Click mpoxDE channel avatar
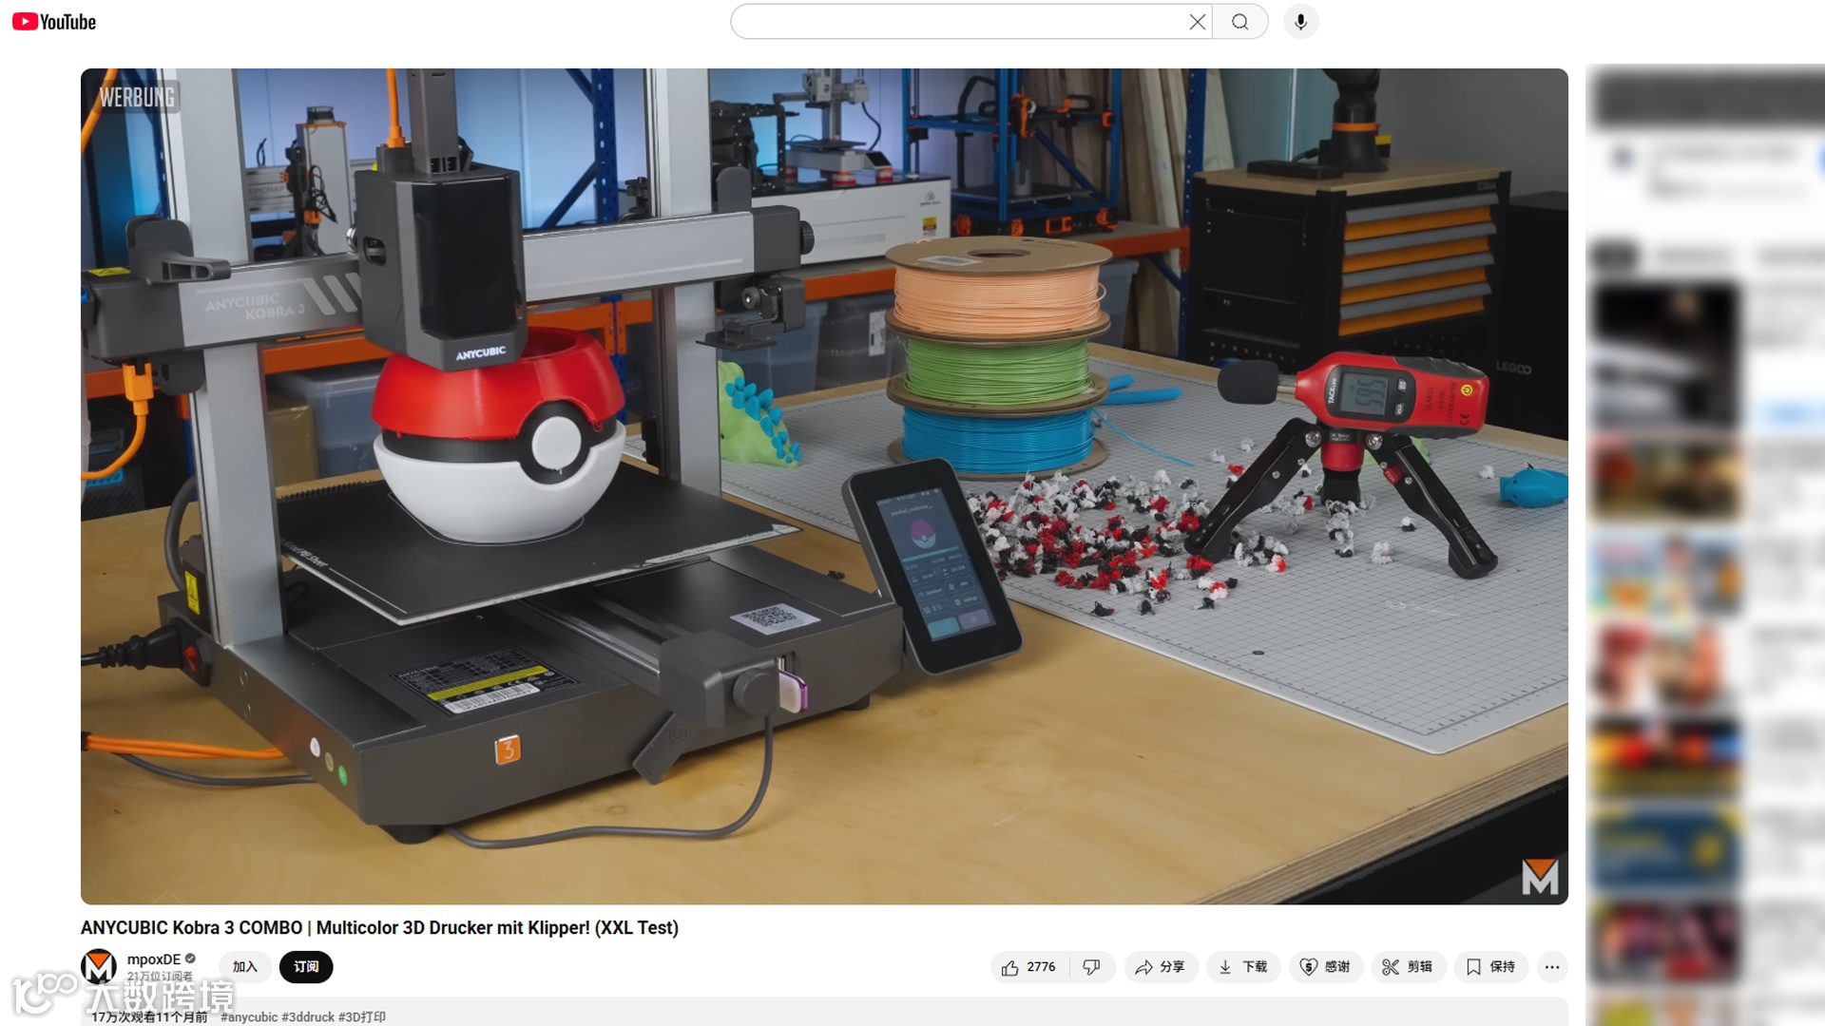This screenshot has height=1026, width=1825. [x=99, y=967]
